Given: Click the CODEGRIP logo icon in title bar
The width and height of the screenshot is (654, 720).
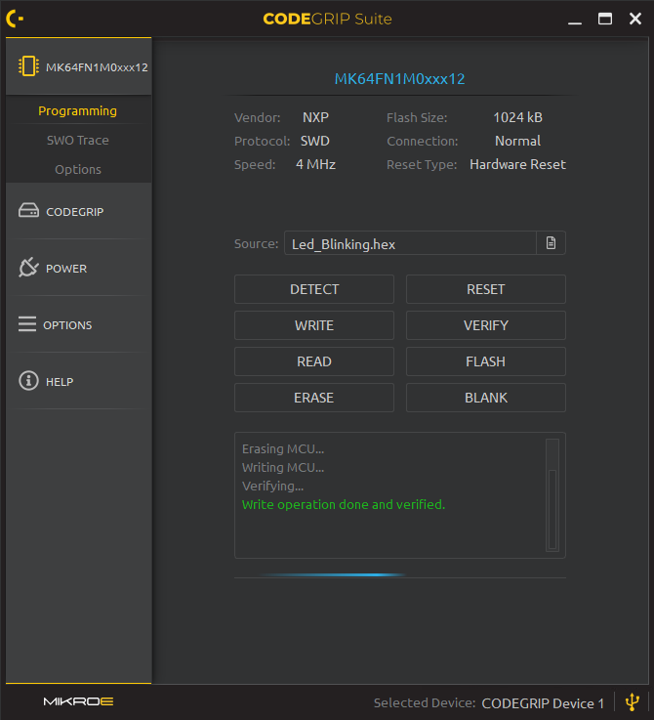Looking at the screenshot, I should (x=15, y=19).
